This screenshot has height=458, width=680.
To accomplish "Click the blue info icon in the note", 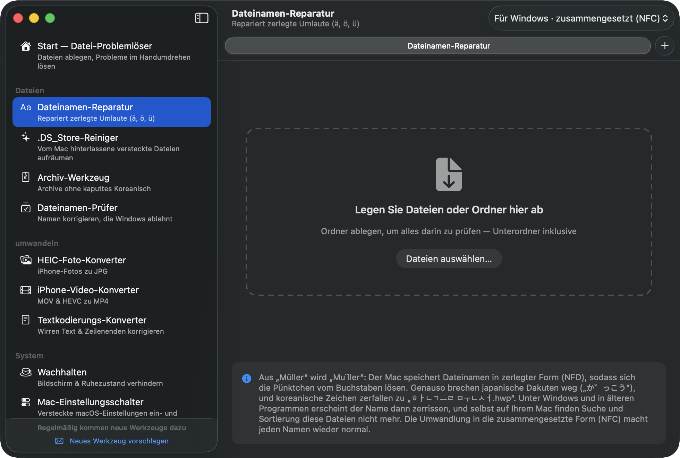I will 247,378.
